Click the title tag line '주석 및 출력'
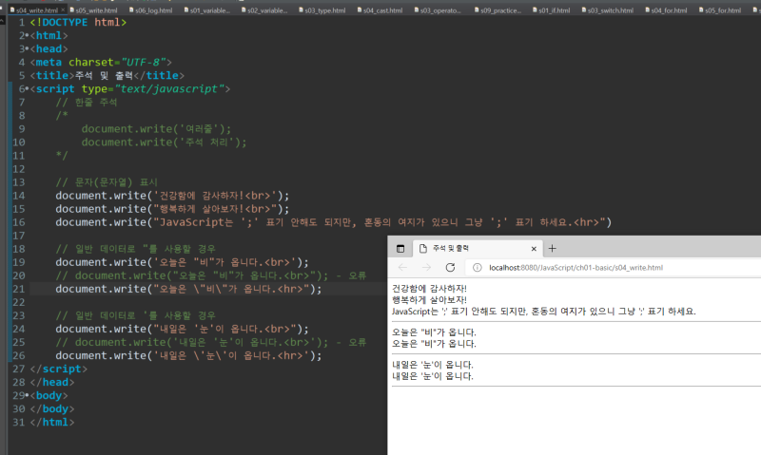761x455 pixels. (x=107, y=76)
